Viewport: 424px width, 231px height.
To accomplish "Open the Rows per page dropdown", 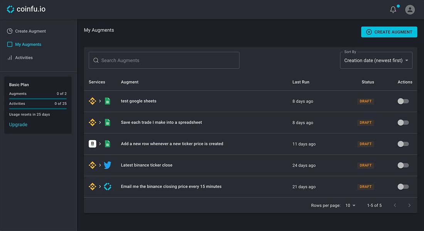I will click(x=350, y=205).
